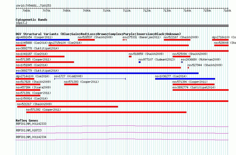Click the red nsv571393 loss bar
The width and height of the screenshot is (236, 155).
point(71,84)
